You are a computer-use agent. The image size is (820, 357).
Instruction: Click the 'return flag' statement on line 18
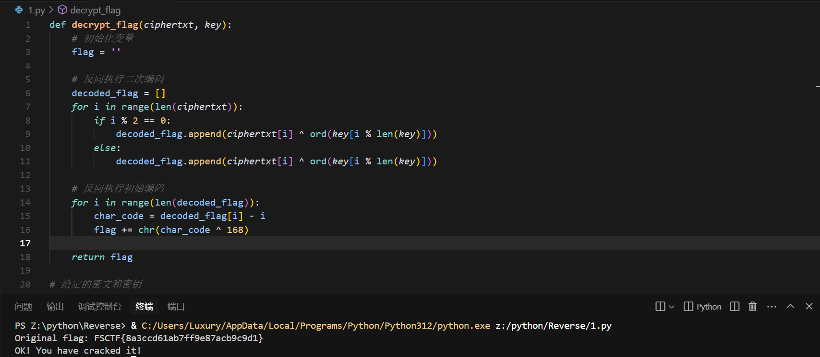click(102, 257)
